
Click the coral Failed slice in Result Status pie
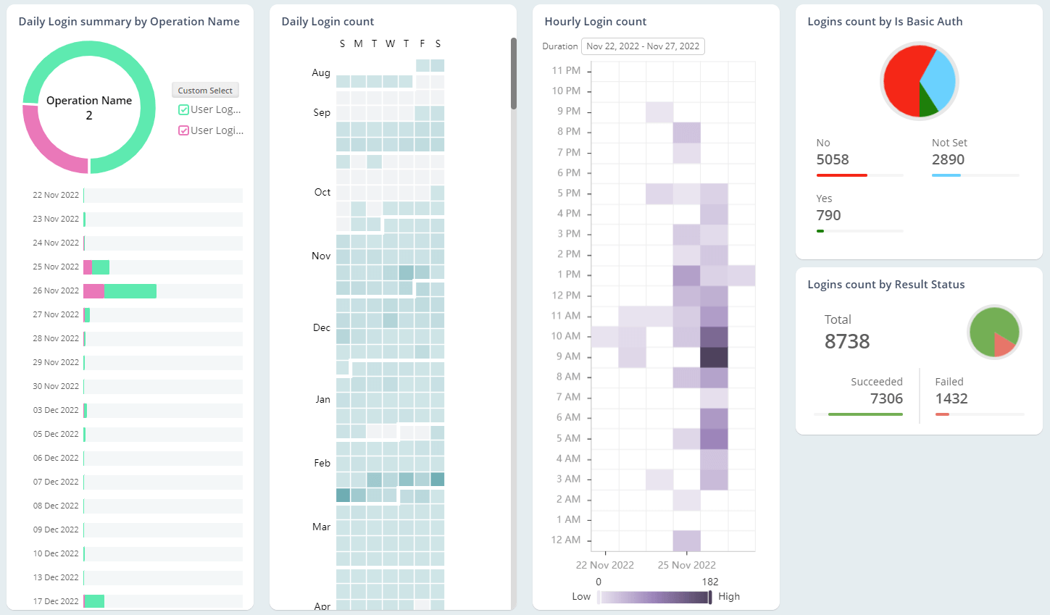click(x=1004, y=345)
